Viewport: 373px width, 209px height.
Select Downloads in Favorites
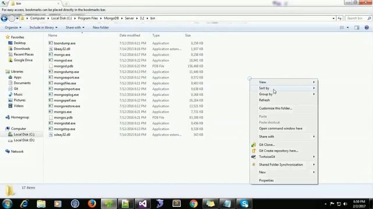coord(22,49)
